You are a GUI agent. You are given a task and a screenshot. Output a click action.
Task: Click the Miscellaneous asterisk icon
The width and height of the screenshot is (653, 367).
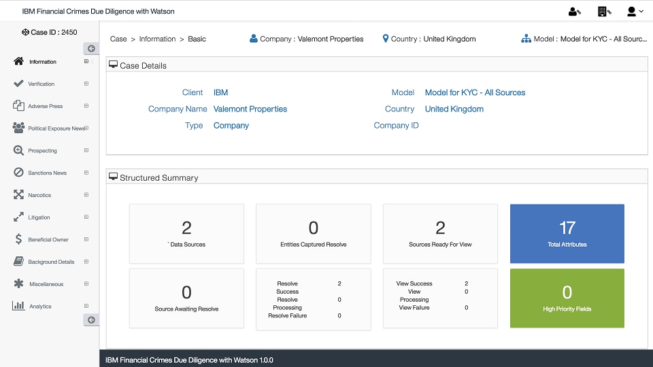point(18,283)
